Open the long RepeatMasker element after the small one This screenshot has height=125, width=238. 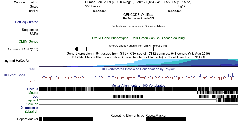pos(68,119)
